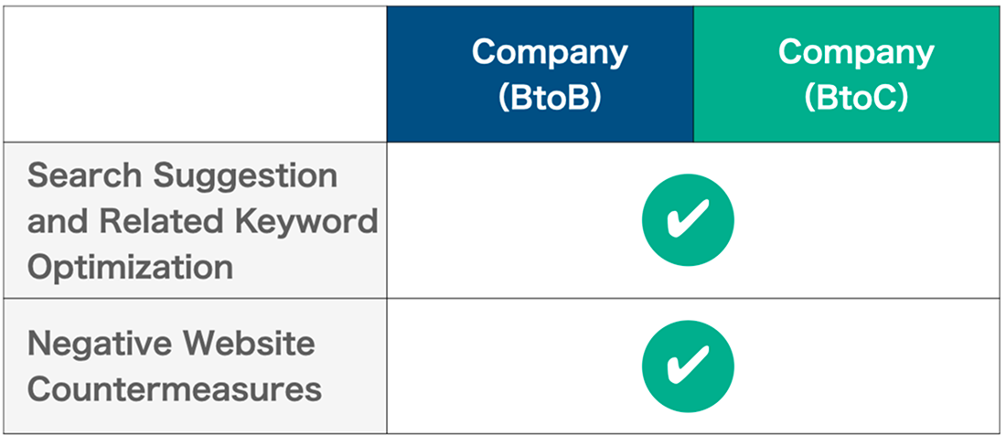Click the "Negative Website" text line
This screenshot has width=1006, height=435.
pyautogui.click(x=170, y=344)
